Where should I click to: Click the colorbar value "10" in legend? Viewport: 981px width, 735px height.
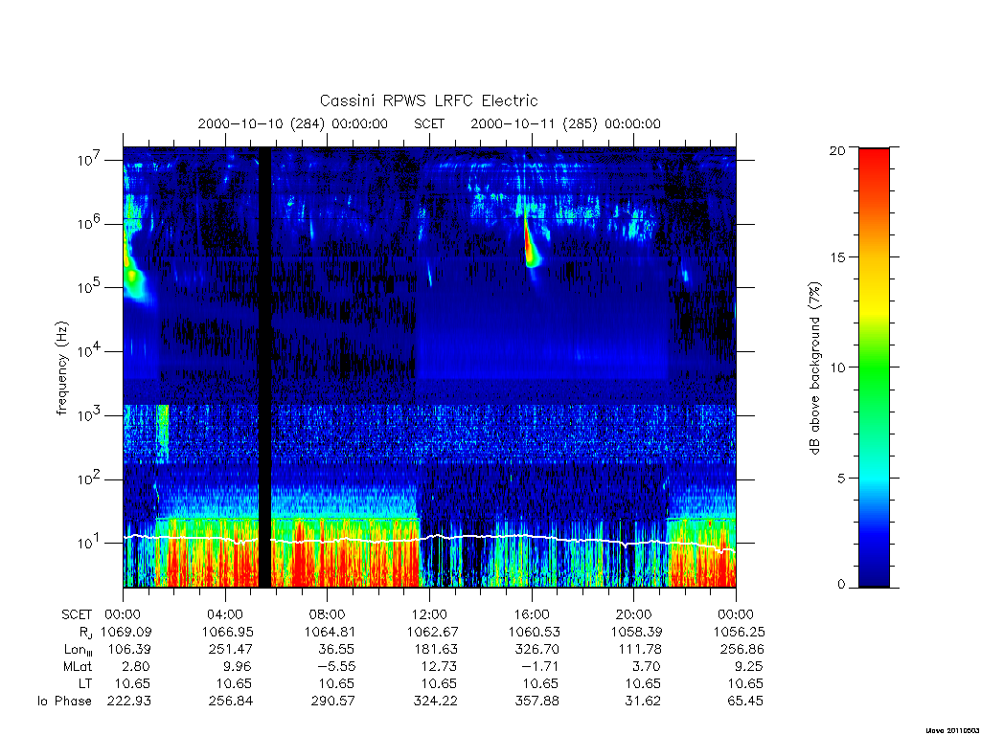[837, 367]
